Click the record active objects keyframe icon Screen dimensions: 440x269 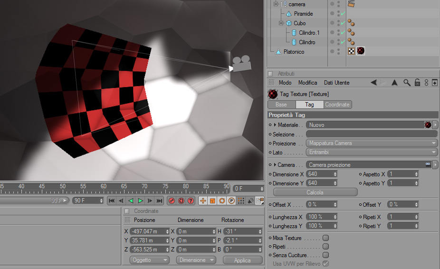pos(172,201)
